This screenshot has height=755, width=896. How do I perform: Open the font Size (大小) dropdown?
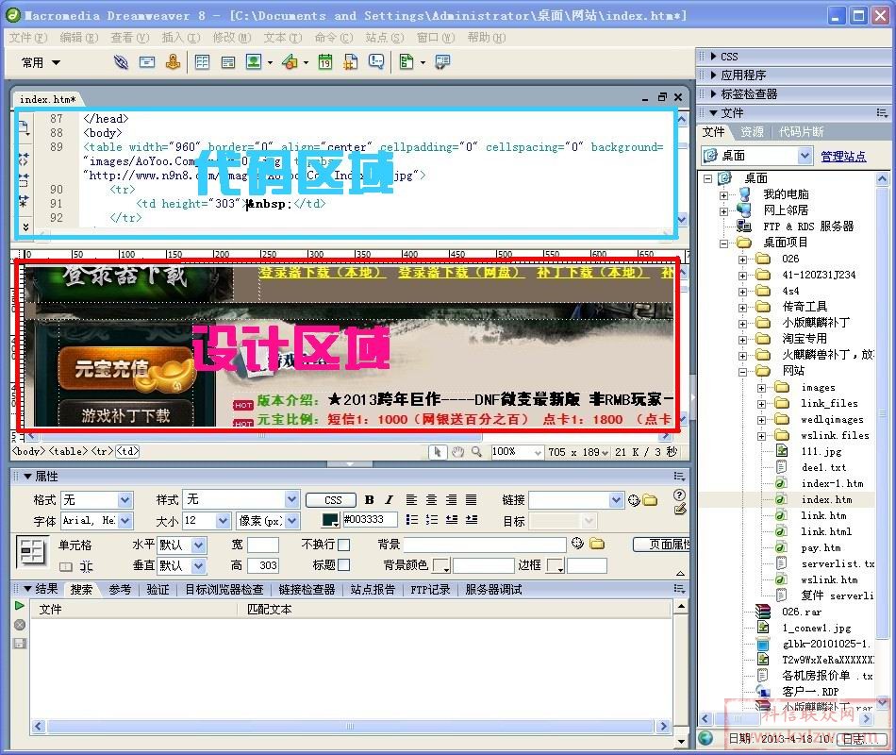223,521
